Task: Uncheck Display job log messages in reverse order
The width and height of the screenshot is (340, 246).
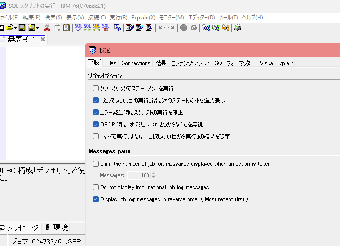Action: [x=95, y=199]
